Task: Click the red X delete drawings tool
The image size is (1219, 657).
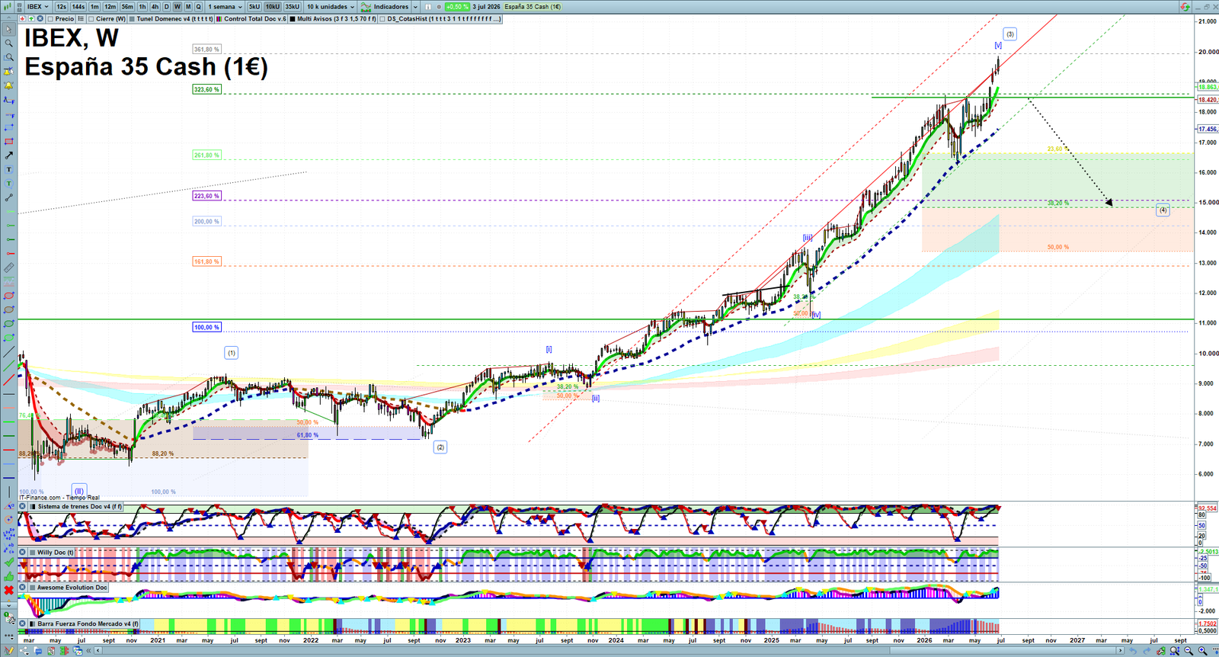Action: 8,590
